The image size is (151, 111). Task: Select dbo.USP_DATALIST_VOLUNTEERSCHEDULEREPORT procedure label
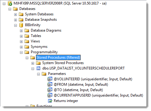point(83,68)
